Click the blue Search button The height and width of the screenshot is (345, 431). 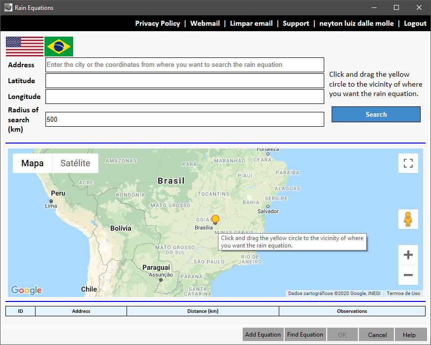coord(376,114)
